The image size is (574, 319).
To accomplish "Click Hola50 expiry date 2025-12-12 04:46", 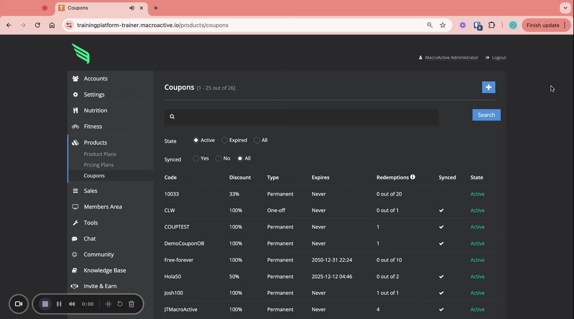I will point(332,276).
